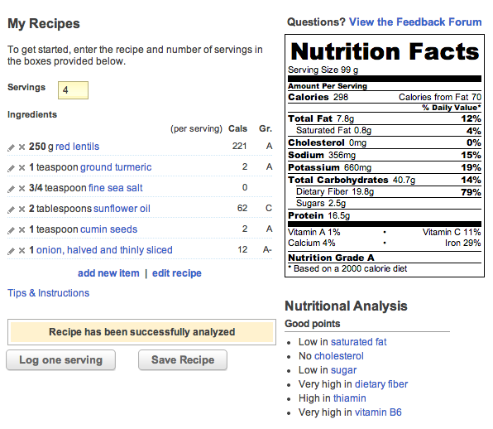This screenshot has width=493, height=429.
Task: Edit the onion ingredient pencil icon
Action: tap(12, 251)
